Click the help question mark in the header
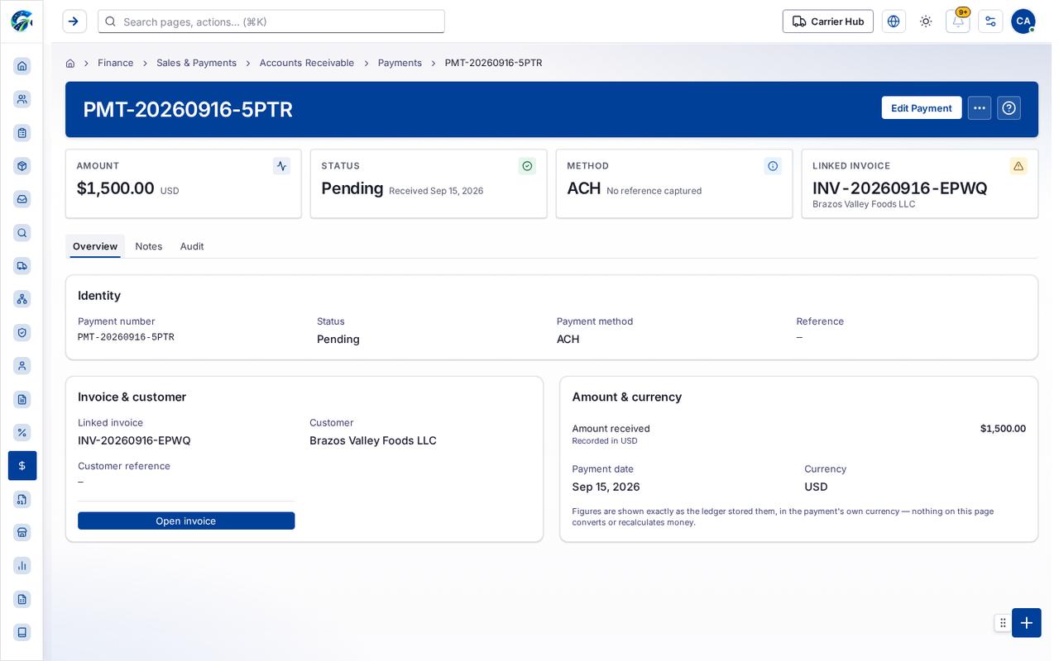Screen dimensions: 1059x661 click(1009, 108)
